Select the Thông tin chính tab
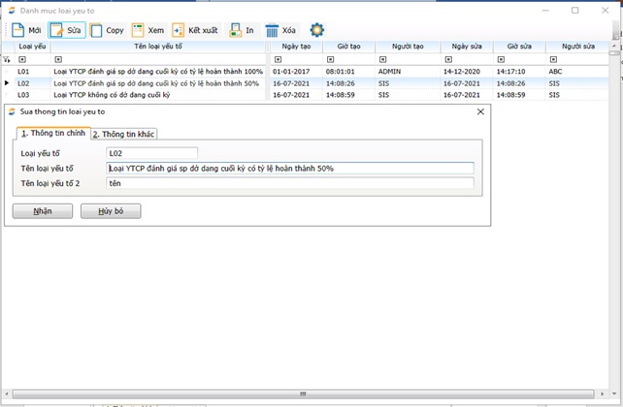Screen dimensions: 623x407 [53, 133]
